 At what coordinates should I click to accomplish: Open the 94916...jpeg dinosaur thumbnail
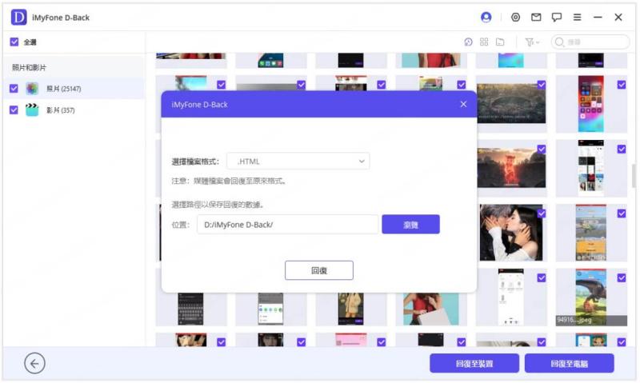point(590,297)
